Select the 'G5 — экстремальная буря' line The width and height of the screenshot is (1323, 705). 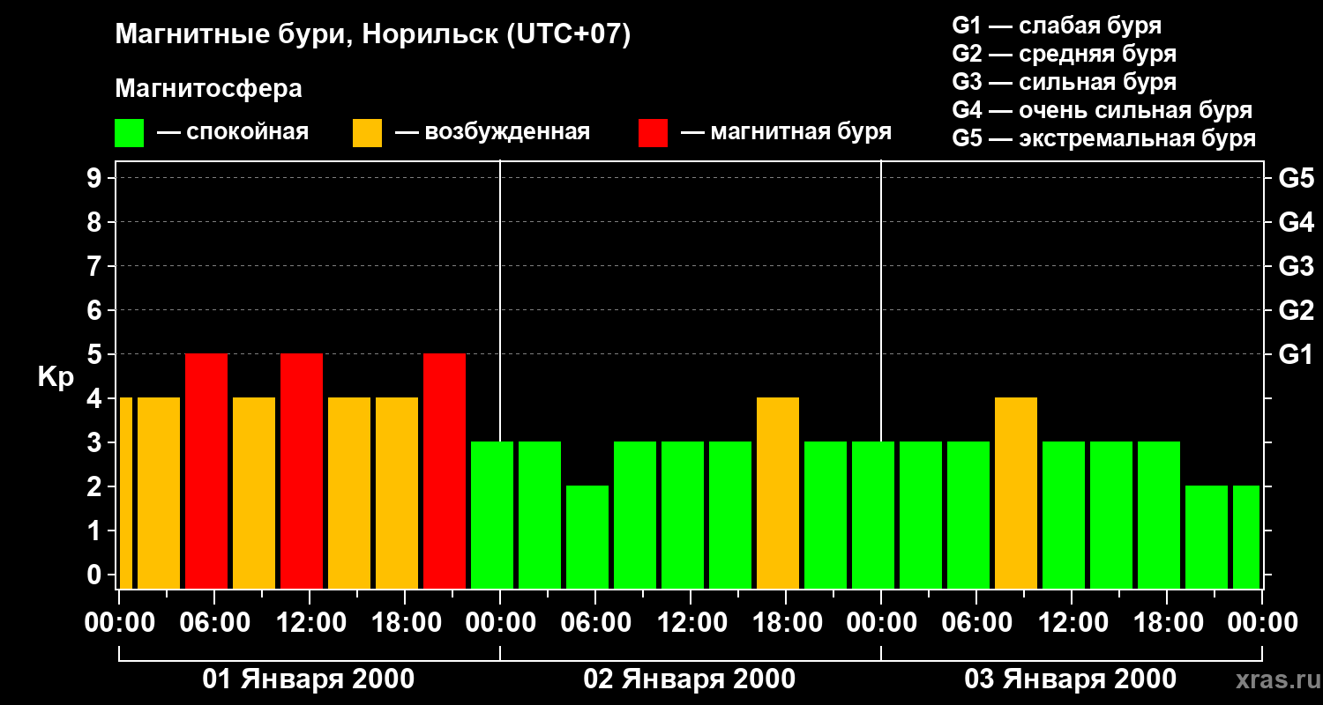pos(1103,138)
